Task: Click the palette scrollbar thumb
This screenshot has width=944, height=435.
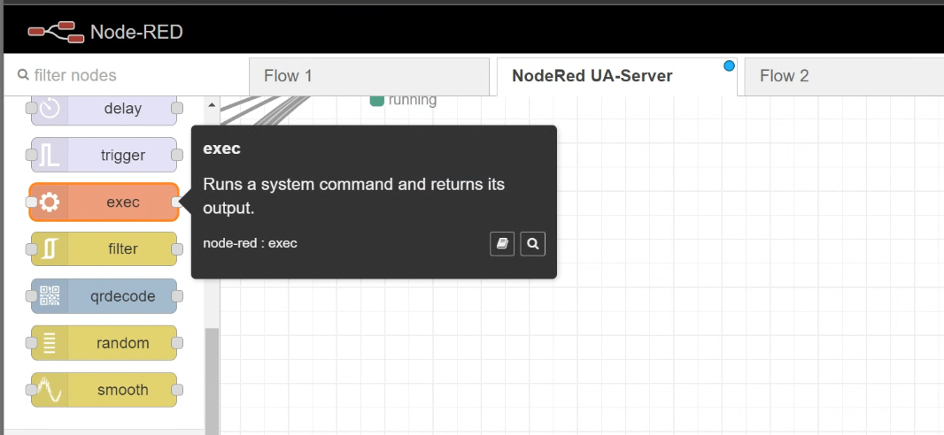Action: click(212, 381)
